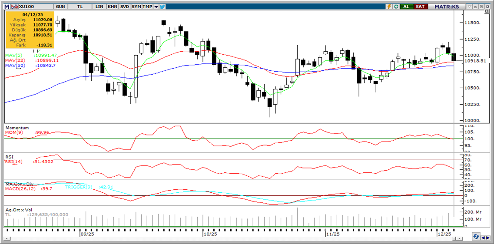This screenshot has width=494, height=244.
Task: Expand the toolbar dropdown arrow after TMP
Action: coord(156,7)
